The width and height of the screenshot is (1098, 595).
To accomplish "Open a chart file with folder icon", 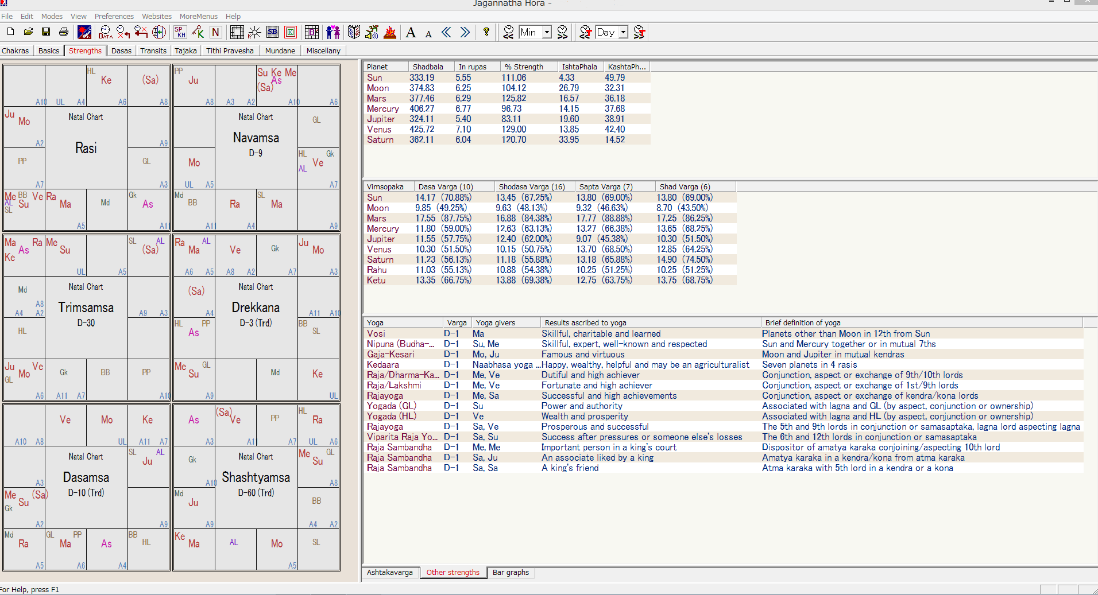I will [x=28, y=32].
